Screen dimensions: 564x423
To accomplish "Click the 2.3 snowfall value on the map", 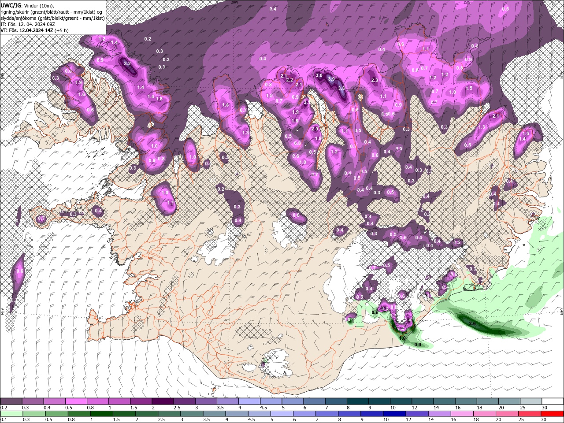I will click(375, 80).
